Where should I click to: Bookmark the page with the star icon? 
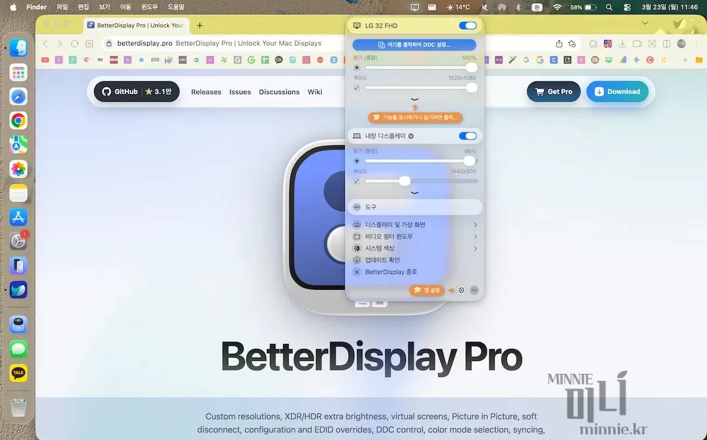(572, 44)
